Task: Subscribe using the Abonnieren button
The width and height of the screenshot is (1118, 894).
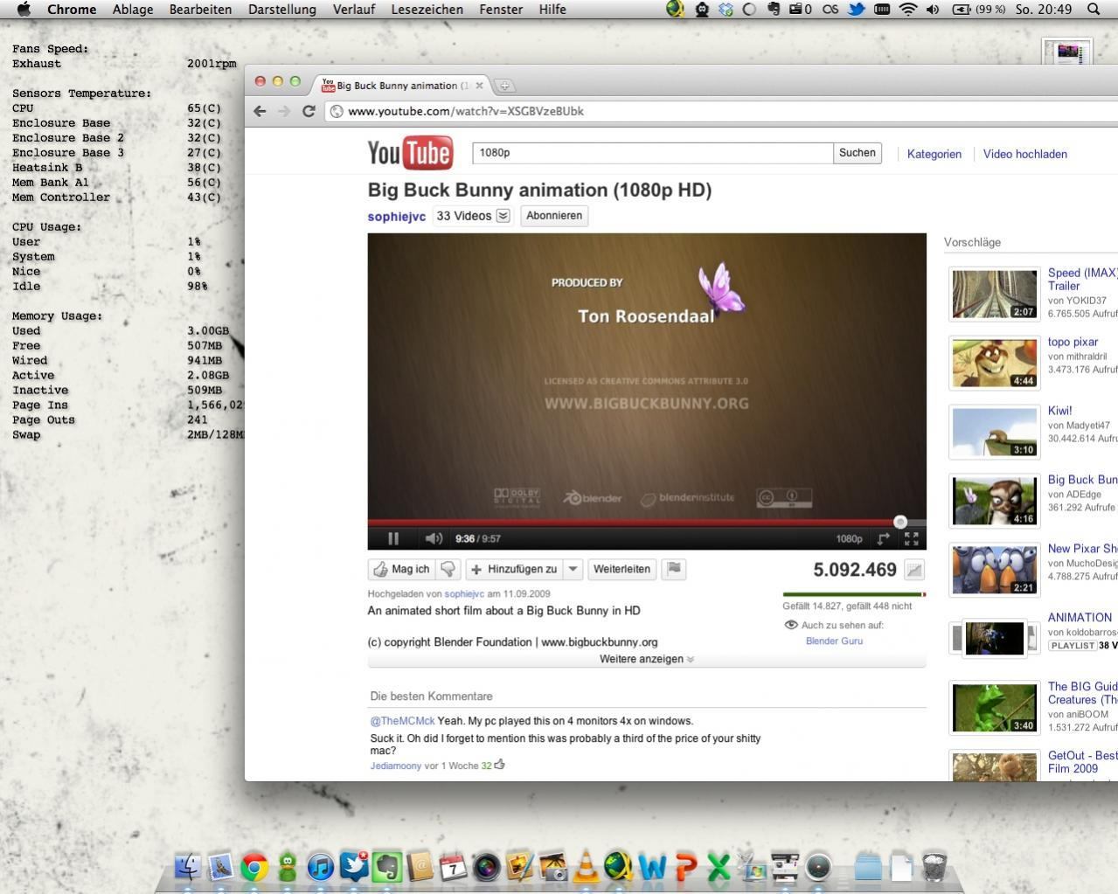Action: (x=554, y=216)
